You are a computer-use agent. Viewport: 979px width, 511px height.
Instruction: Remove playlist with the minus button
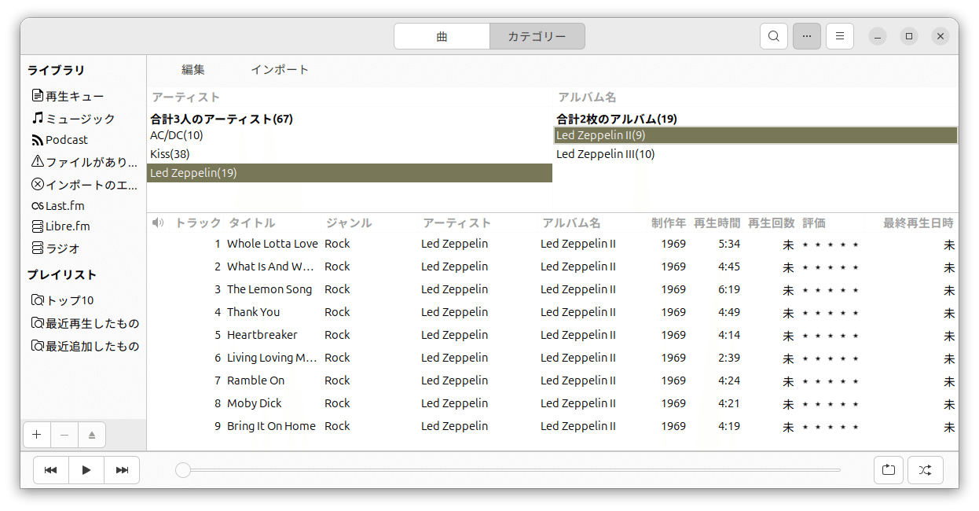point(64,435)
